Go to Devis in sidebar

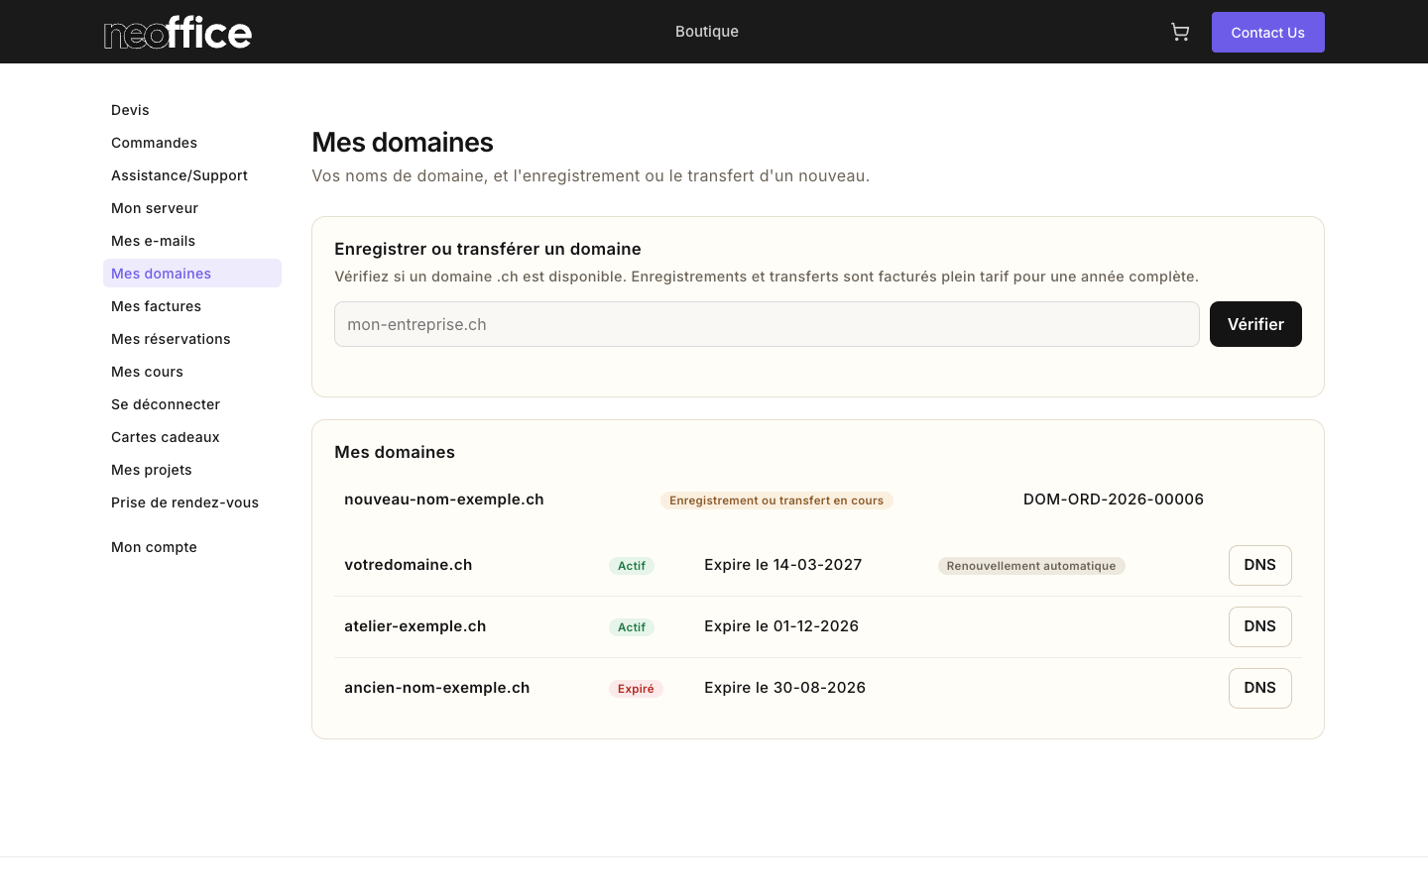pos(192,110)
